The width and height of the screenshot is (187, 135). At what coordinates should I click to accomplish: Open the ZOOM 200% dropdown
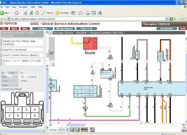click(67, 130)
